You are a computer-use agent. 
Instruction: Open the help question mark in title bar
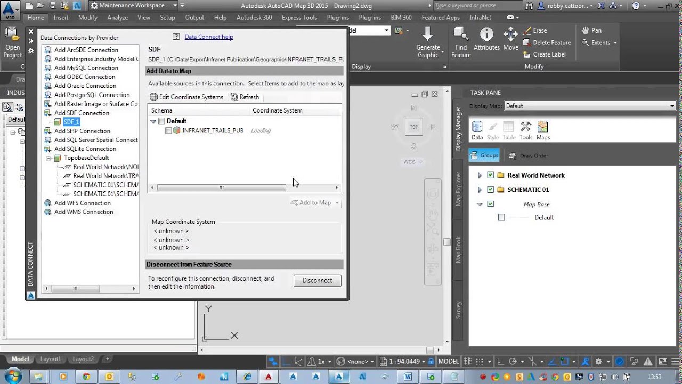coord(636,6)
